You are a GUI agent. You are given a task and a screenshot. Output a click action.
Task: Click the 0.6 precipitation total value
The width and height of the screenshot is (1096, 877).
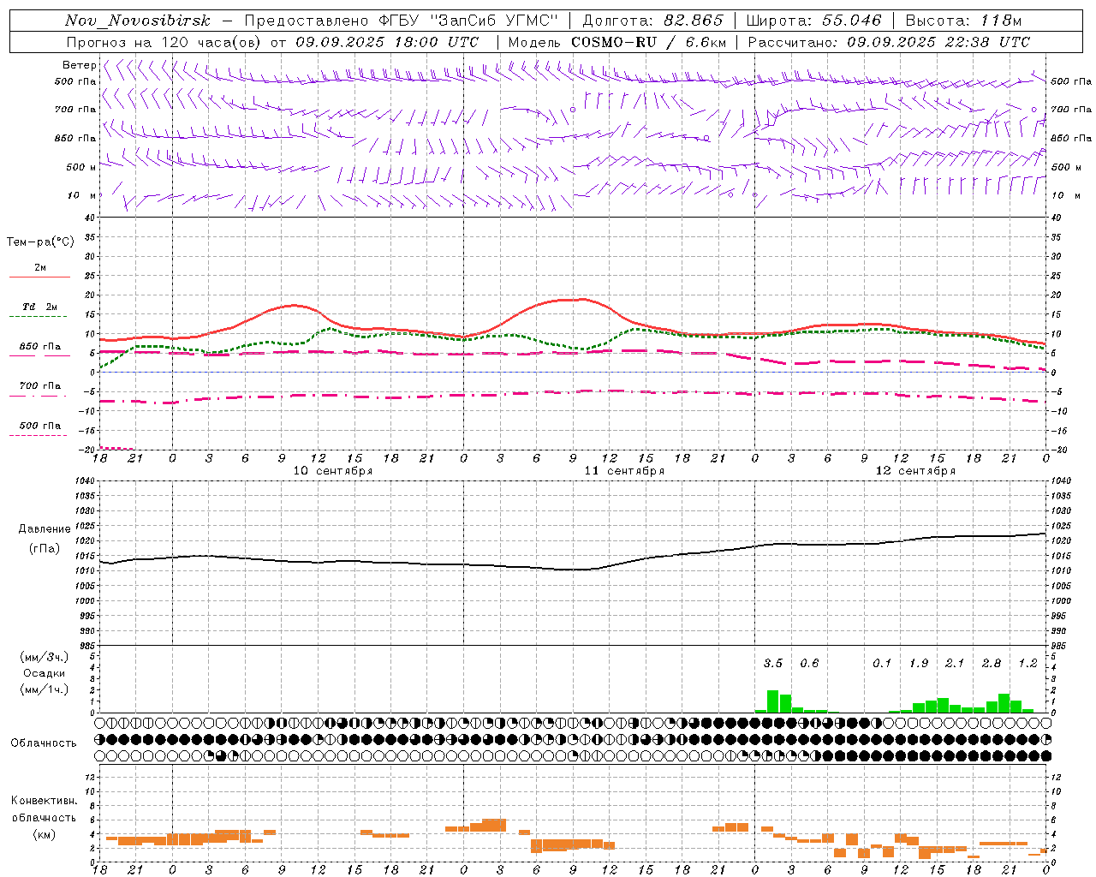click(x=809, y=663)
